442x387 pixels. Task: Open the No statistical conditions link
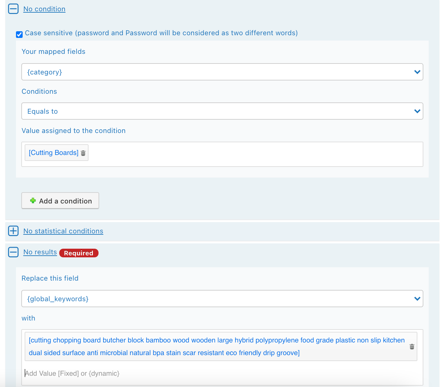pyautogui.click(x=63, y=231)
